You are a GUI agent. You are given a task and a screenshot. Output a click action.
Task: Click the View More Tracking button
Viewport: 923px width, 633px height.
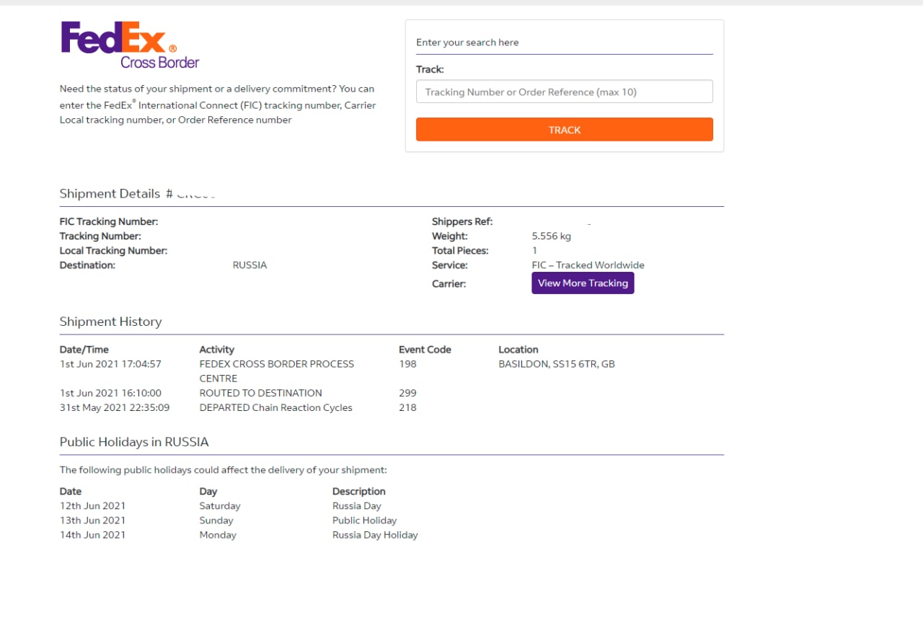pyautogui.click(x=583, y=283)
